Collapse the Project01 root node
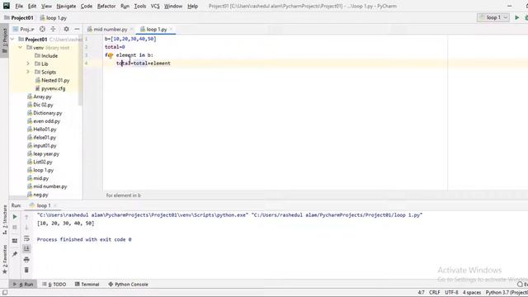The width and height of the screenshot is (528, 297). tap(12, 40)
